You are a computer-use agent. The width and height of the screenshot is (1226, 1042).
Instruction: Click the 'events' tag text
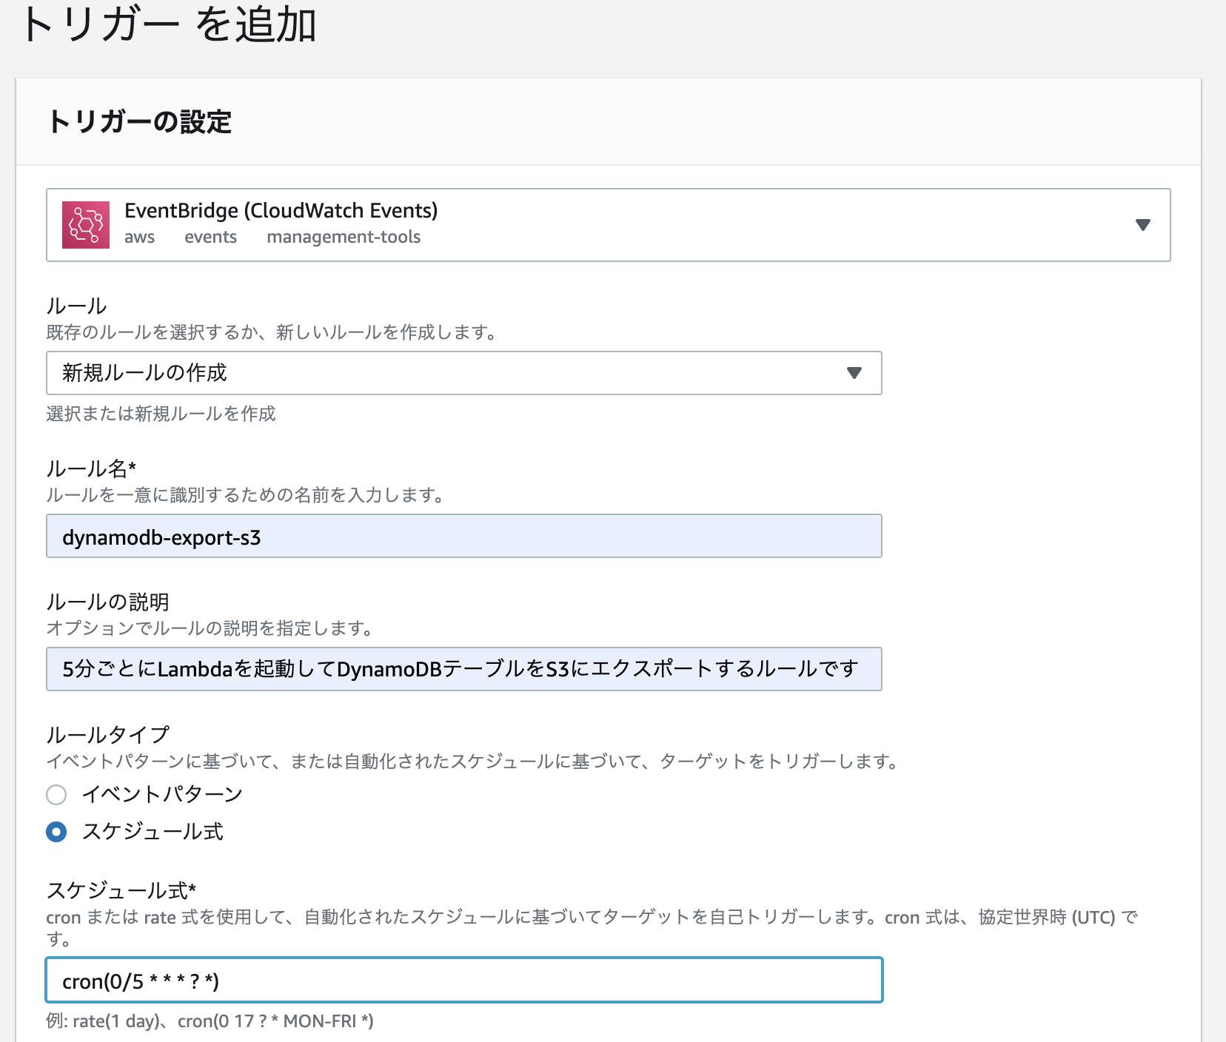click(x=211, y=237)
